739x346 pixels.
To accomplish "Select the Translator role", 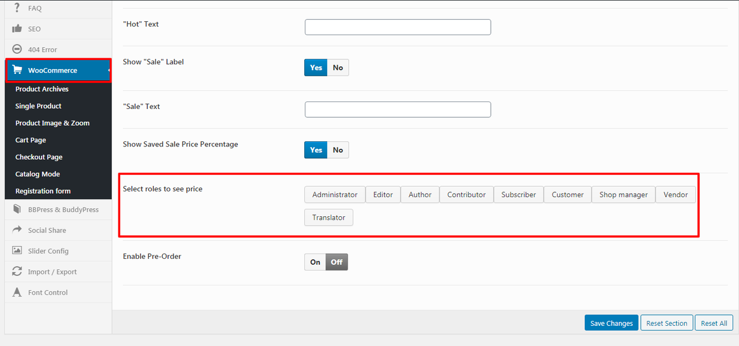I will coord(329,217).
